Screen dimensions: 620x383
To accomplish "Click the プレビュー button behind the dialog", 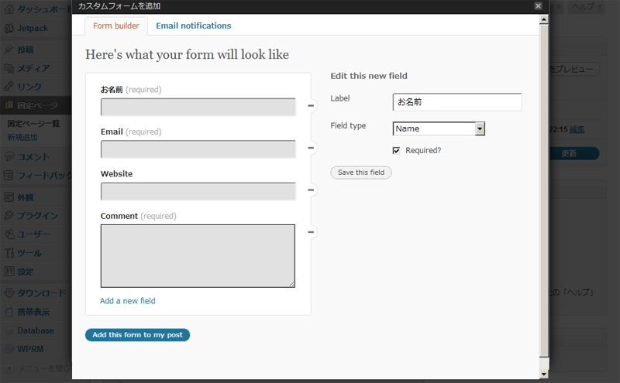I will click(x=574, y=69).
